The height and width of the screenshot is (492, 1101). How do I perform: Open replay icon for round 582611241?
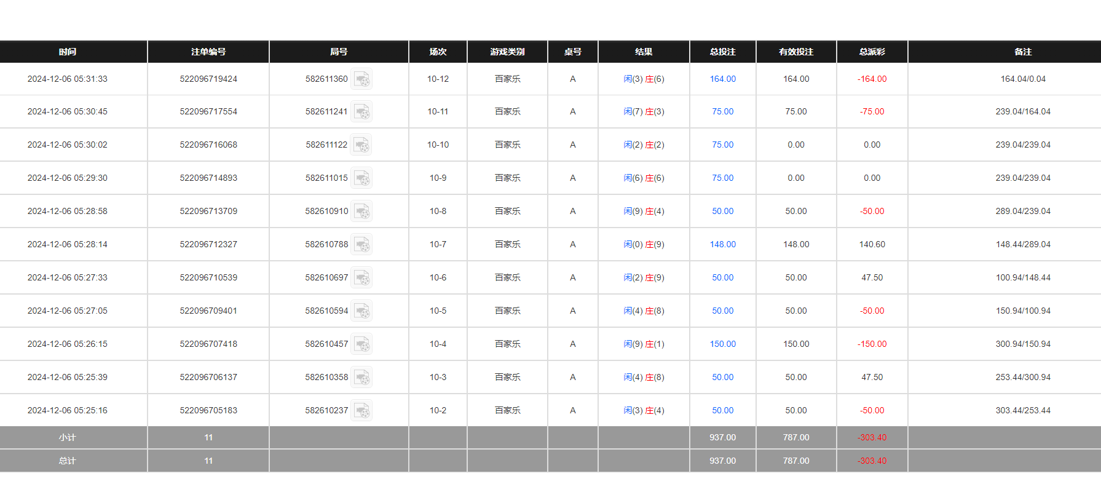point(361,112)
